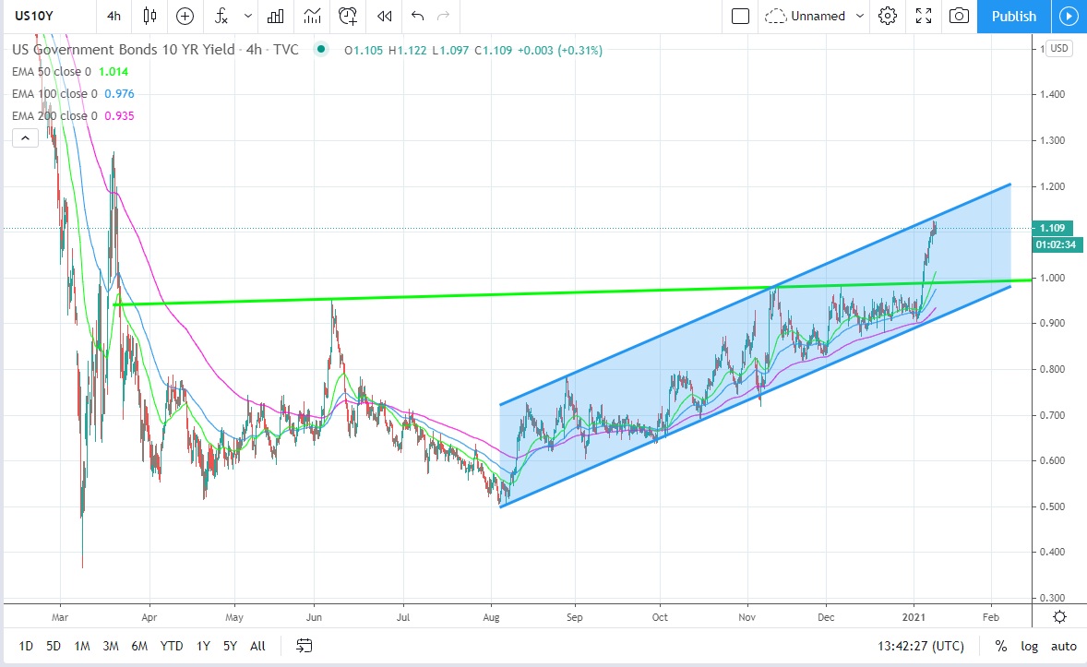Click the compare or add symbol icon
Screen dimensions: 1087x667
tap(185, 16)
